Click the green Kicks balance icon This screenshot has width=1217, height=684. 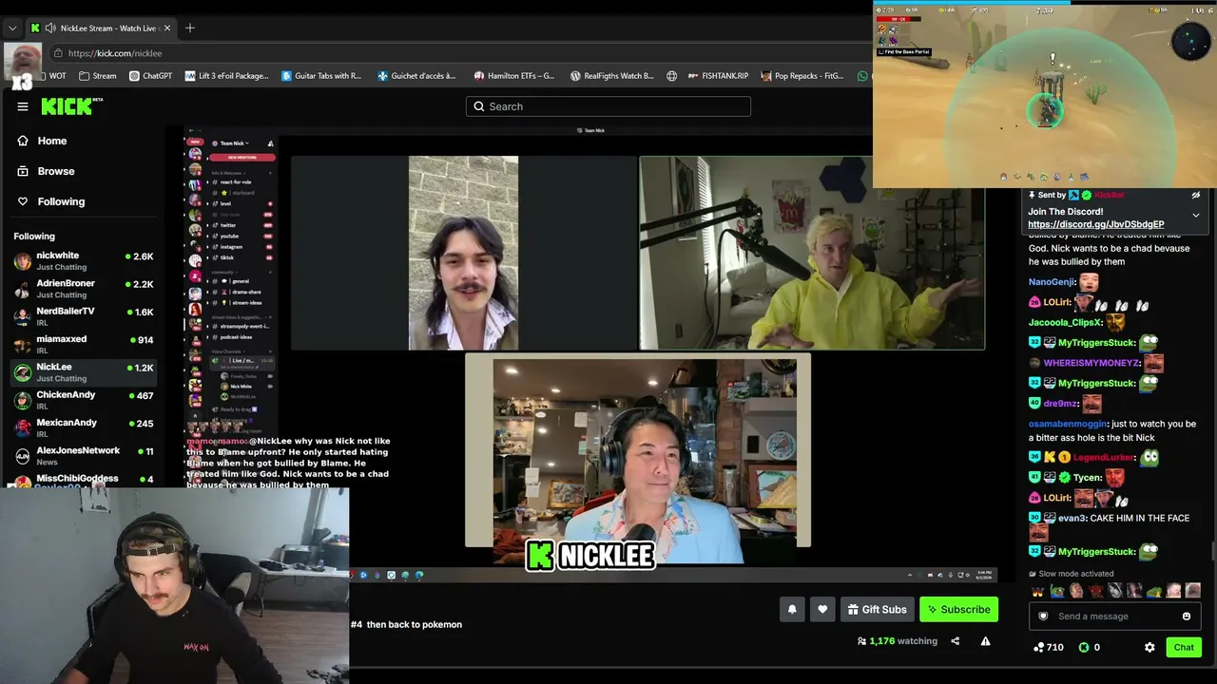[1083, 647]
